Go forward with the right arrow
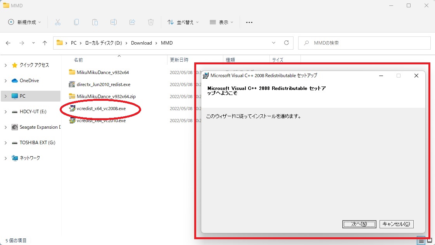The height and width of the screenshot is (245, 435). point(22,43)
